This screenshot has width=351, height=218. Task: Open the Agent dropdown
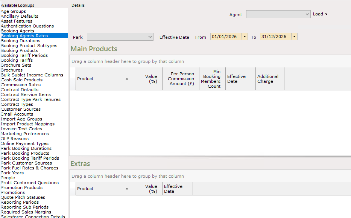coord(278,14)
